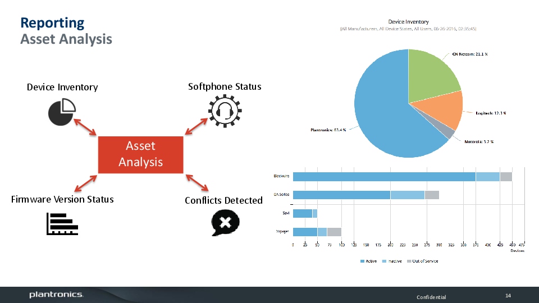
Task: Click the slide number 14
Action: (508, 296)
